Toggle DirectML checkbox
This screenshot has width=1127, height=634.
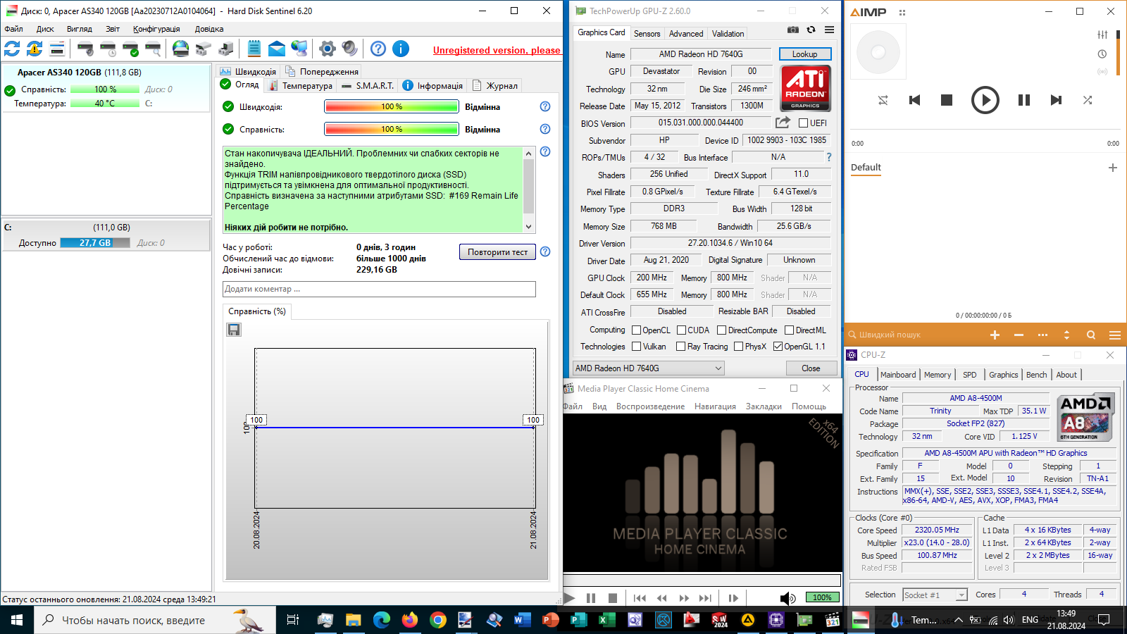coord(790,330)
